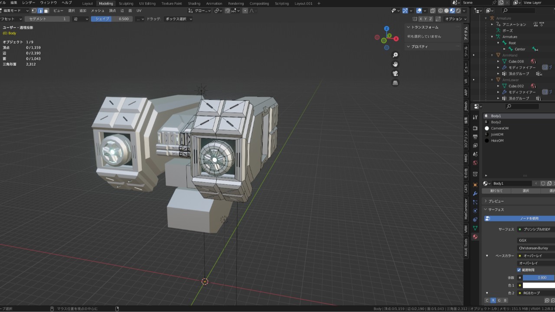
Task: Open the Object Constraints properties tab
Action: 475,219
